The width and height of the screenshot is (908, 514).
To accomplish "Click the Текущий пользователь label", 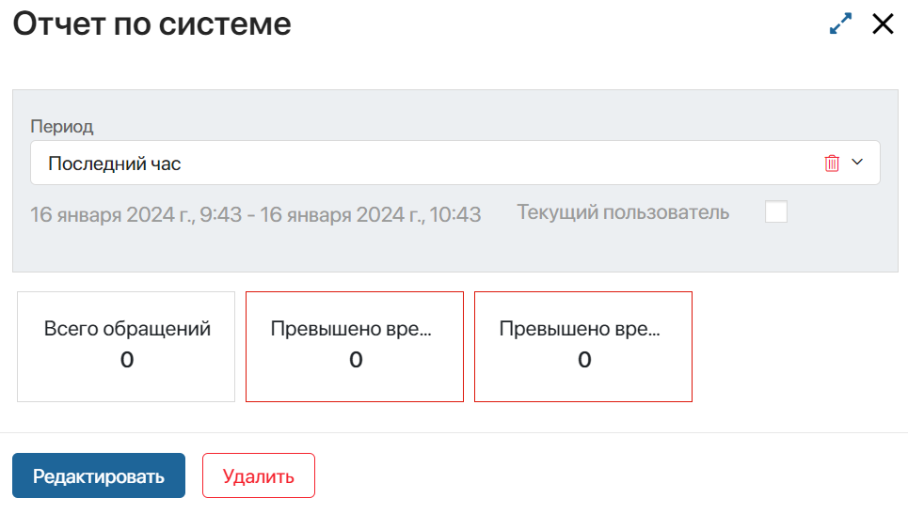I will (623, 212).
